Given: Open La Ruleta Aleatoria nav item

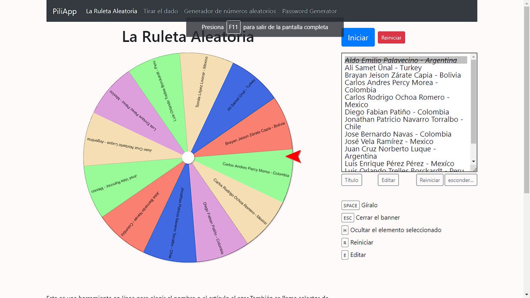Looking at the screenshot, I should coord(112,11).
